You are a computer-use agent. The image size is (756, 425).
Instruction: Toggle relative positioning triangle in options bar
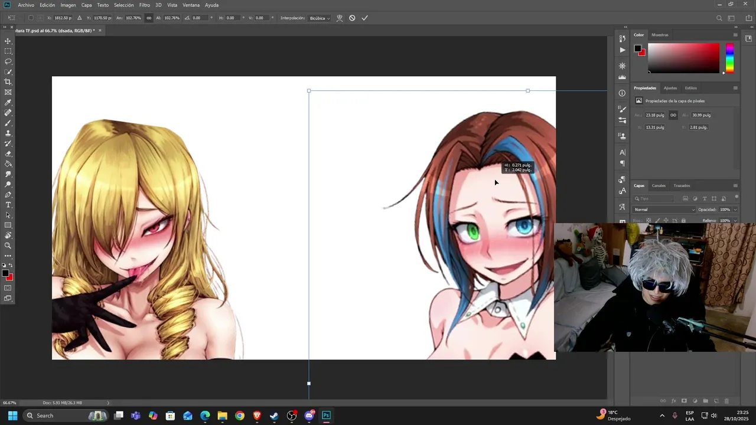tap(80, 18)
